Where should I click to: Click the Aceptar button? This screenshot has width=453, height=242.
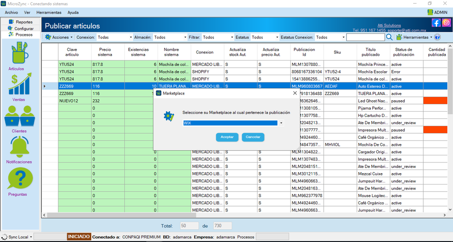(x=227, y=137)
